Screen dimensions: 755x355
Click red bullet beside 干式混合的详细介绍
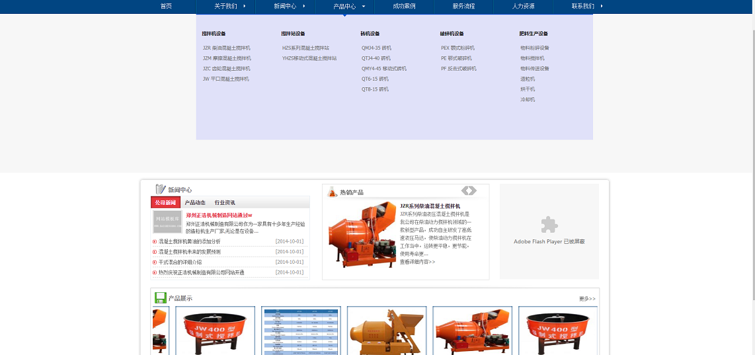coord(155,262)
